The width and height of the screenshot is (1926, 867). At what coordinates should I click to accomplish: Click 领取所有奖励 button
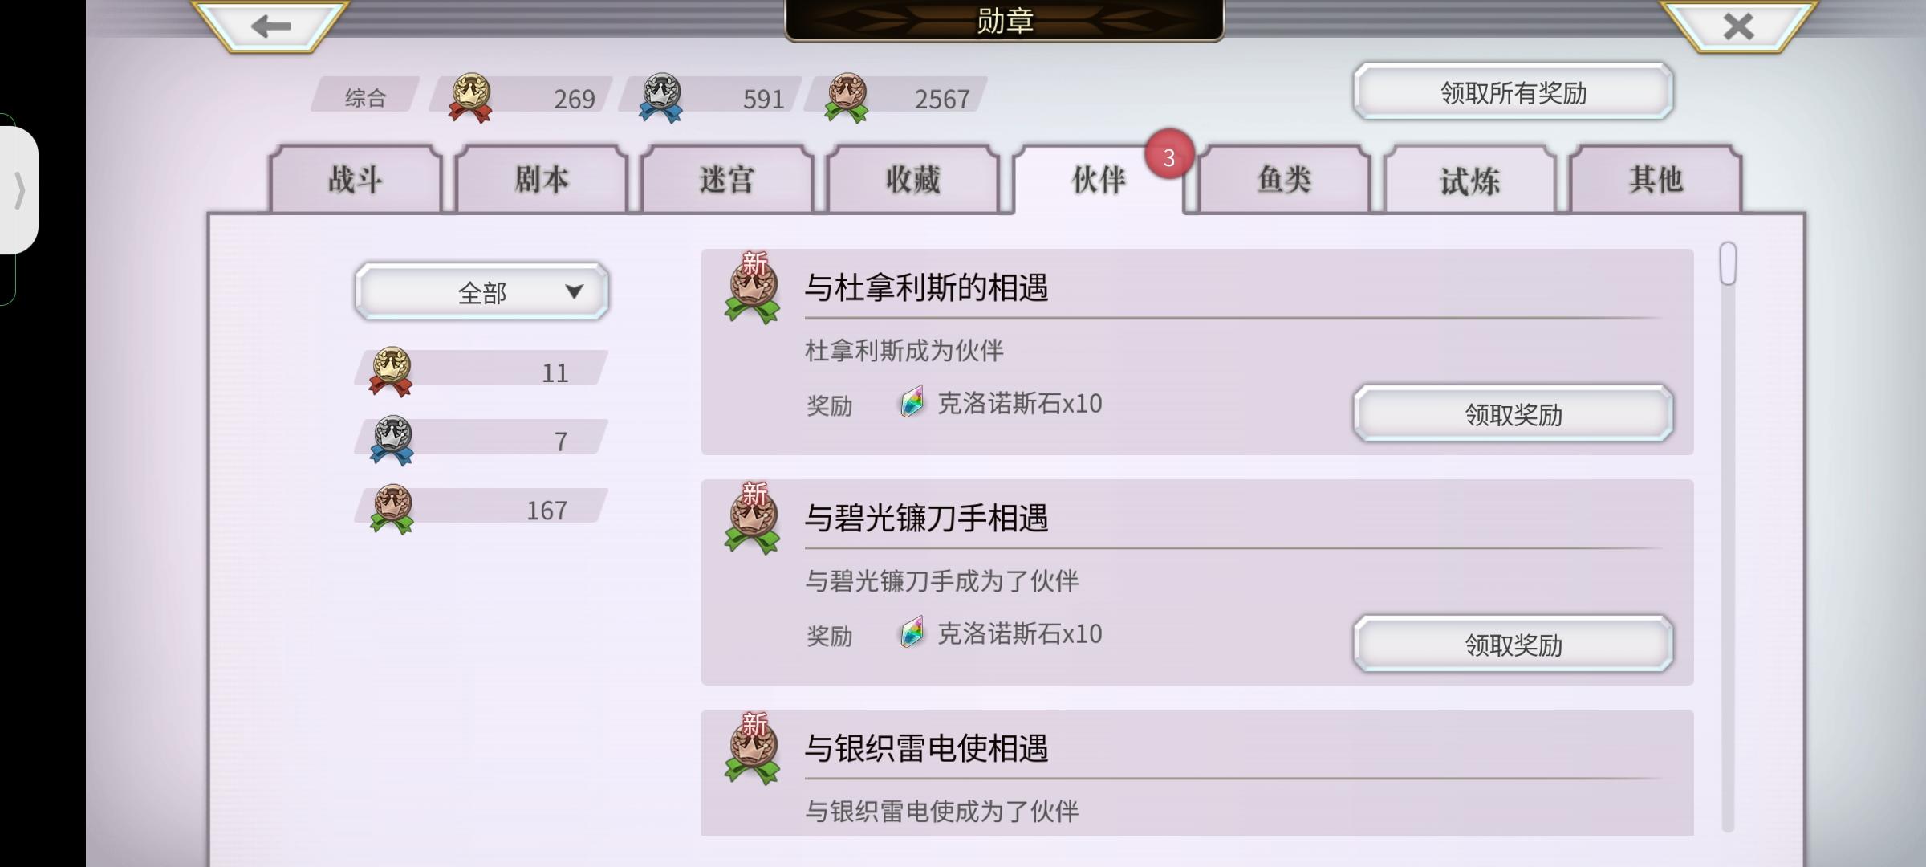[1514, 92]
